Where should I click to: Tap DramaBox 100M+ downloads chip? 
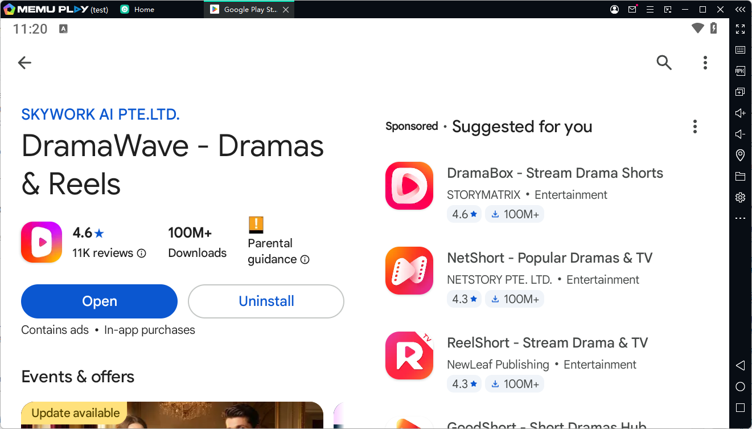(515, 214)
